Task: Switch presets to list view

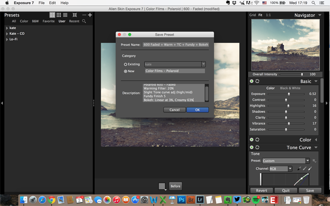Action: 65,15
